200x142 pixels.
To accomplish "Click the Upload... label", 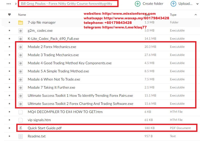I will point(185,4).
